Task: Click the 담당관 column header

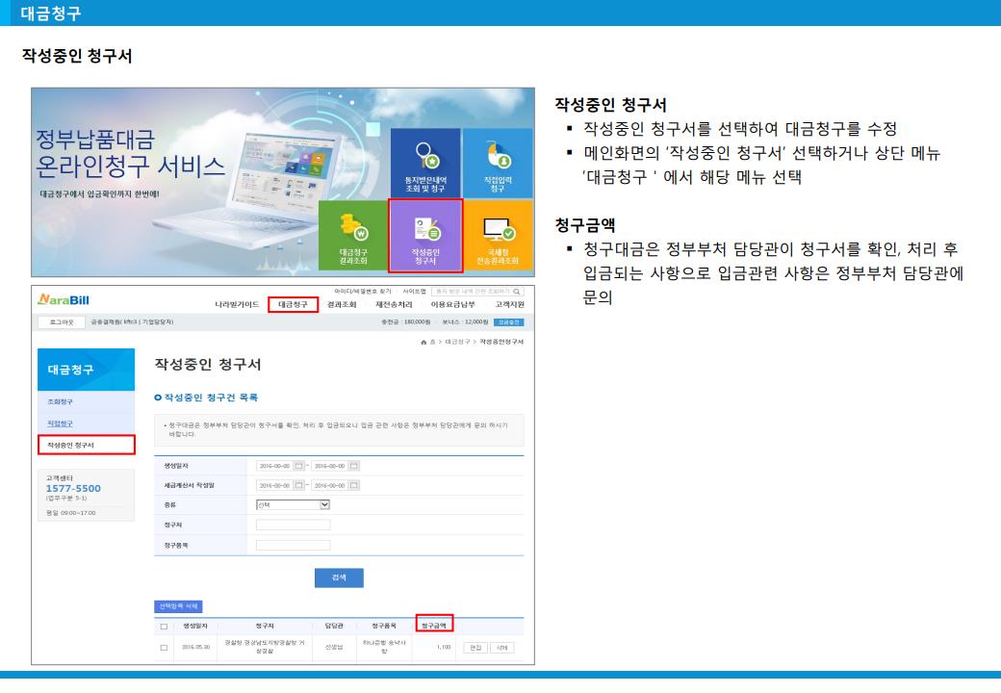Action: 334,626
